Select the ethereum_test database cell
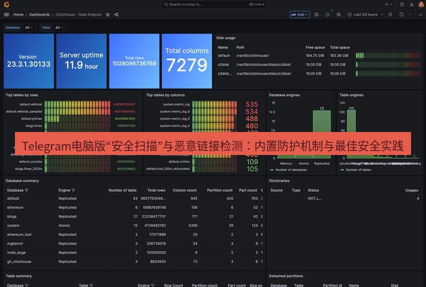 click(x=20, y=235)
